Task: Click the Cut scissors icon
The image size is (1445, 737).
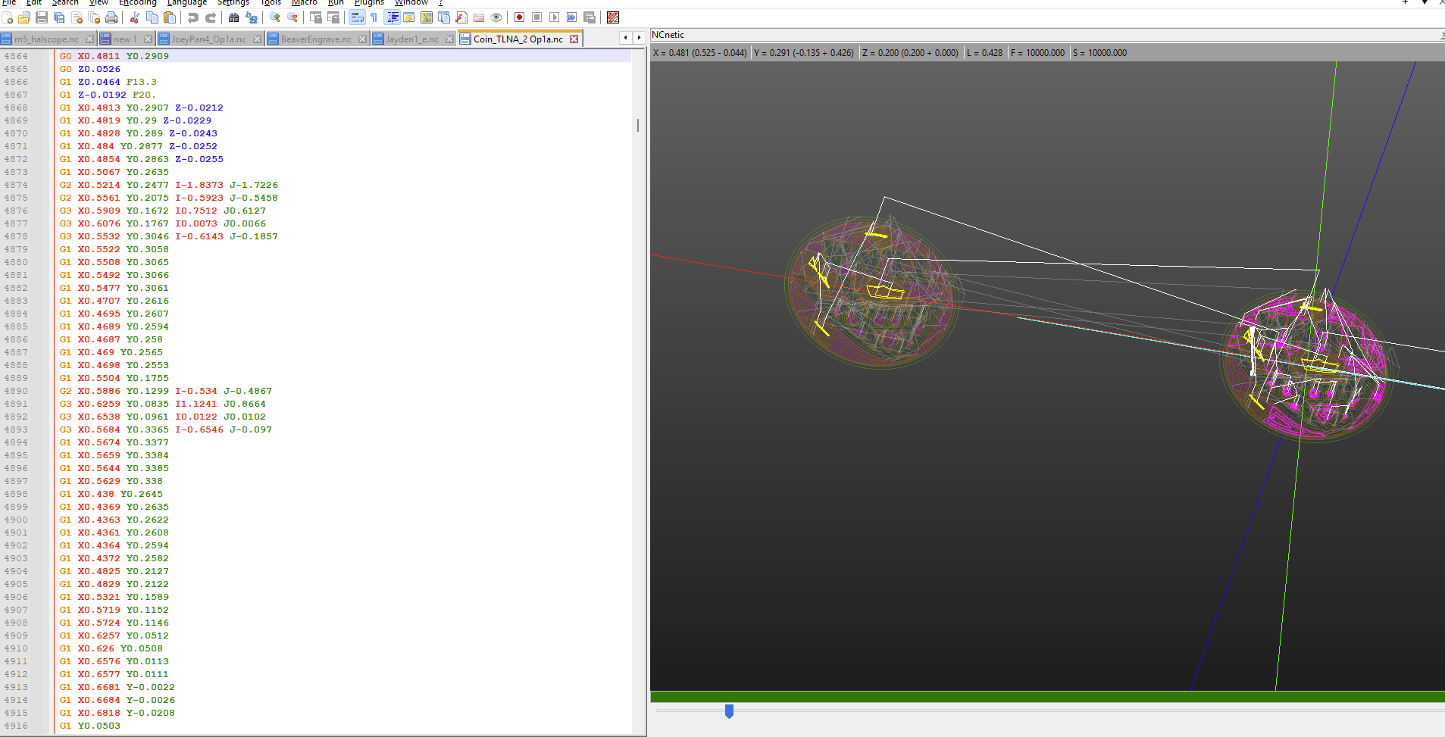Action: coord(135,17)
